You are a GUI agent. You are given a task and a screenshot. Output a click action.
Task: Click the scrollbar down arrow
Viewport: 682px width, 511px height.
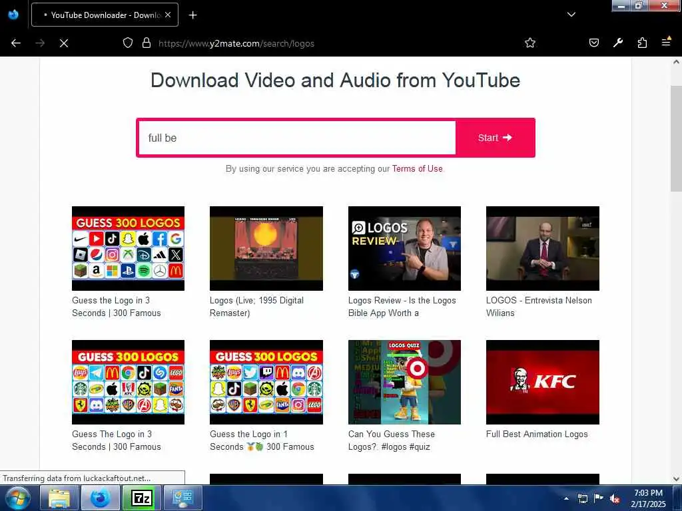676,479
